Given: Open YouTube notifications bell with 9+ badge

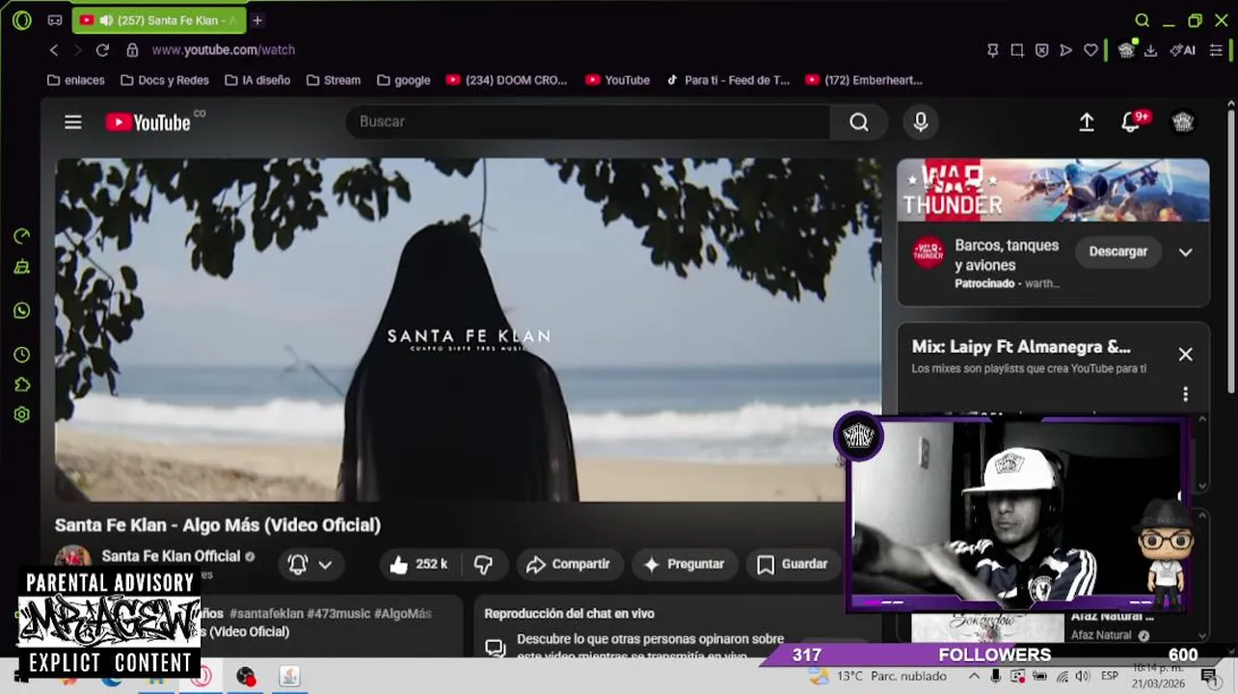Looking at the screenshot, I should coord(1132,121).
